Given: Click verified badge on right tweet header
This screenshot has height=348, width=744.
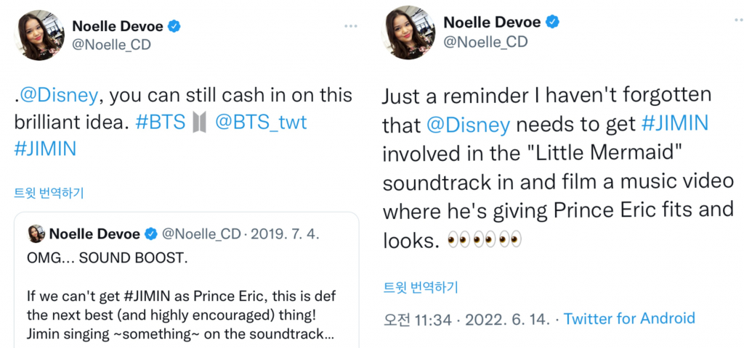Looking at the screenshot, I should coord(551,22).
